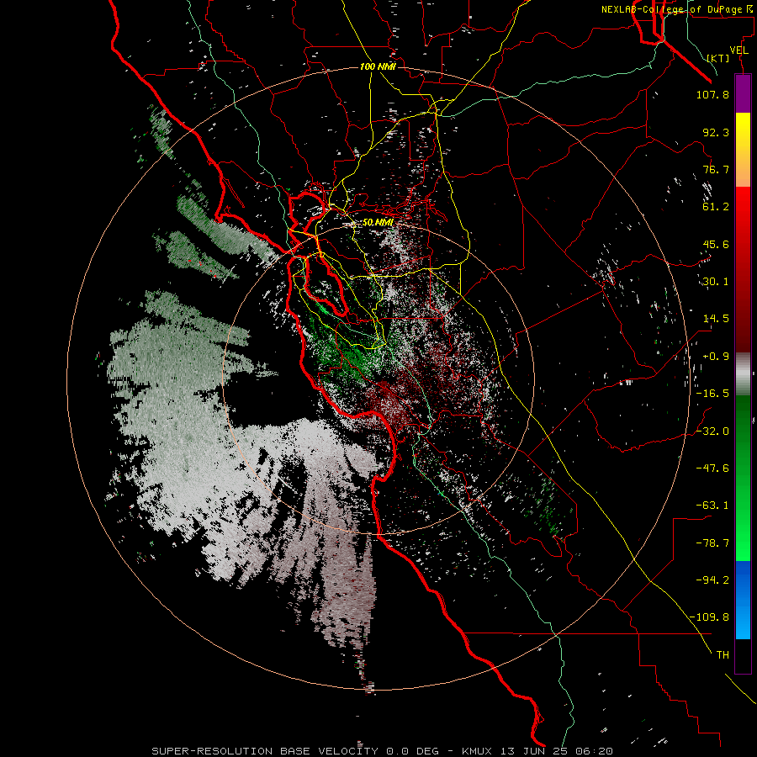Click the +0.9 velocity scale value
This screenshot has height=757, width=757.
click(x=716, y=357)
